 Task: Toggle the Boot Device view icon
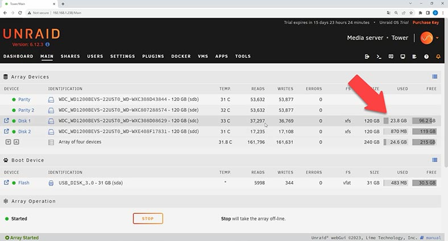(x=434, y=160)
